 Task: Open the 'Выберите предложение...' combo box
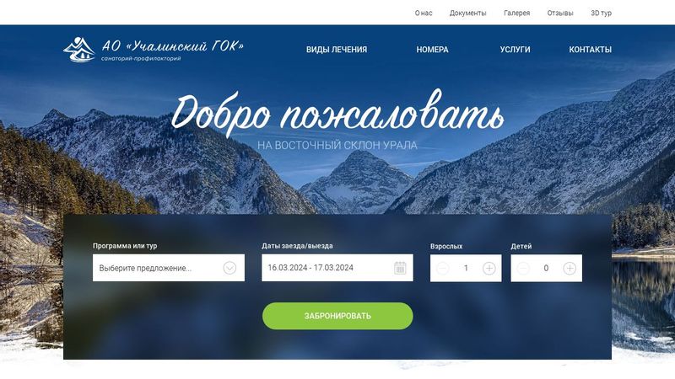pos(169,268)
